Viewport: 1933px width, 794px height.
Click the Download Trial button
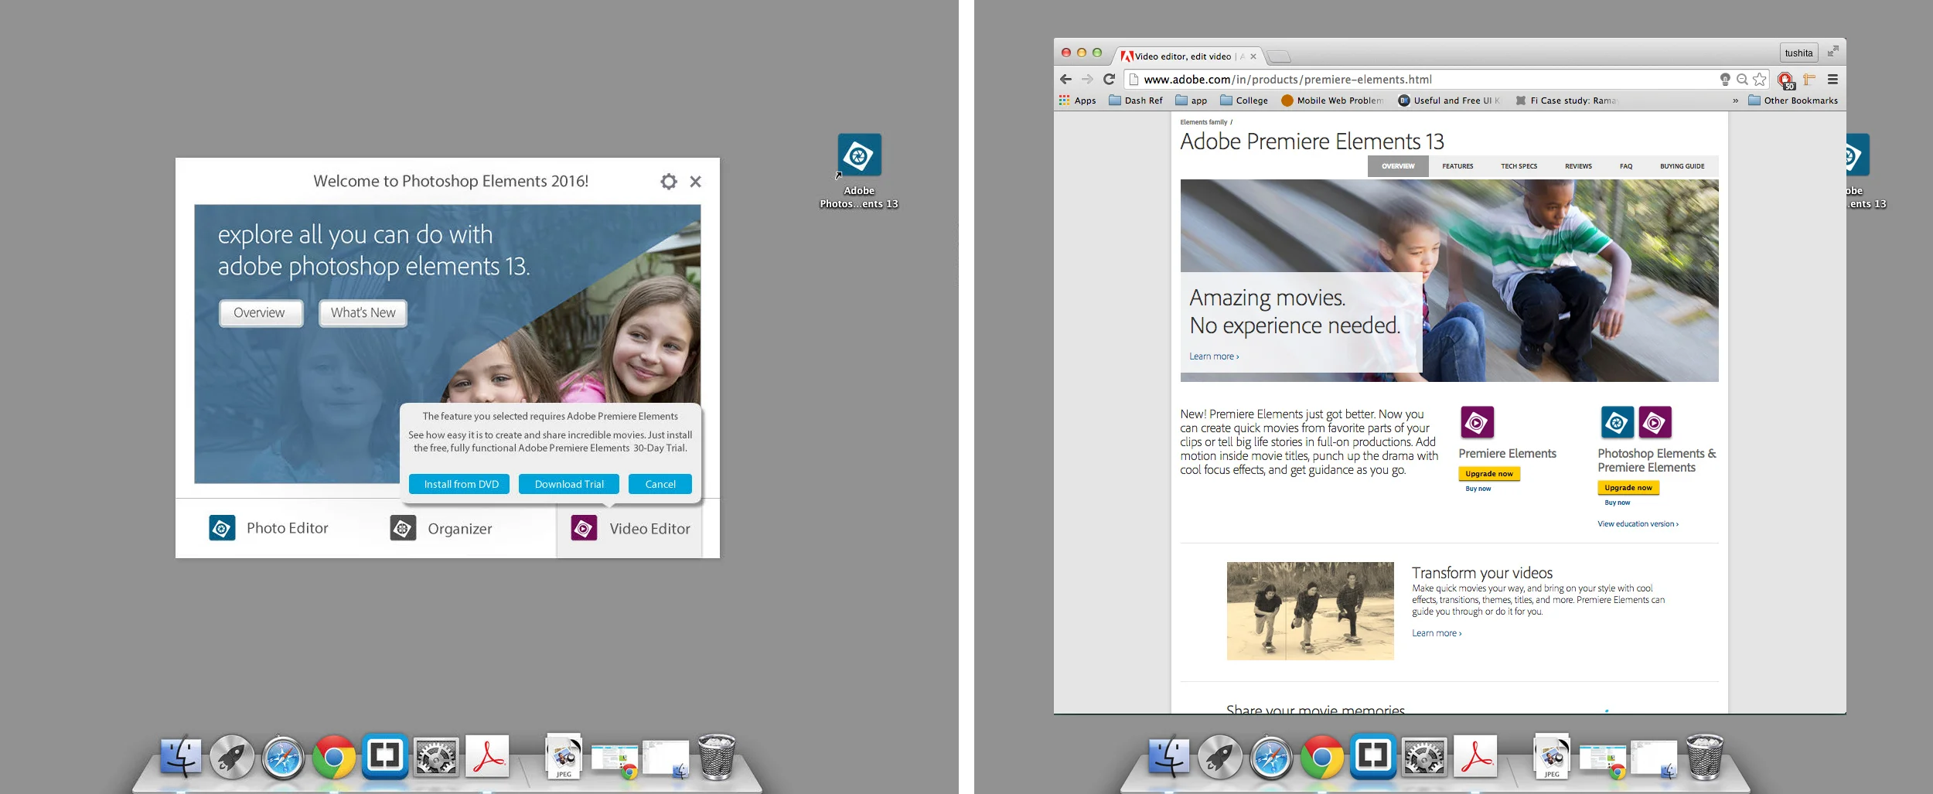568,484
